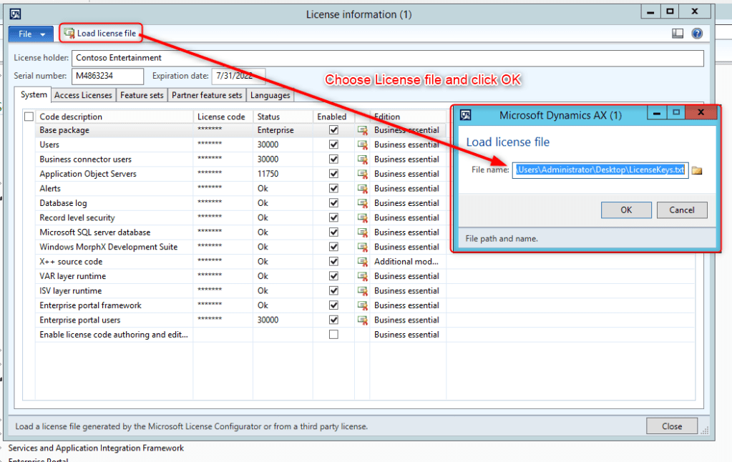Viewport: 732px width, 462px height.
Task: Check the select-all box in the grid header
Action: [29, 117]
